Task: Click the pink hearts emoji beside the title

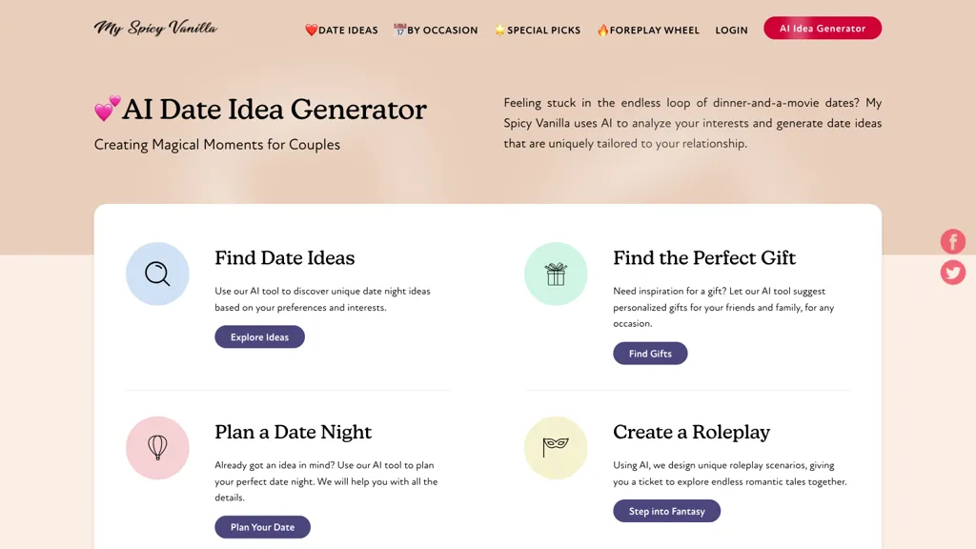Action: tap(107, 109)
